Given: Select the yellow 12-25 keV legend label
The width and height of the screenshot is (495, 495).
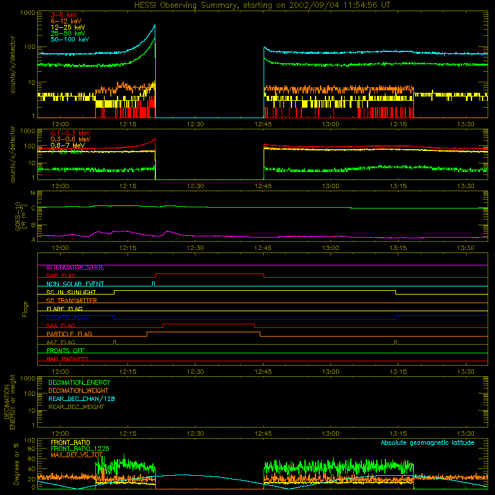Looking at the screenshot, I should click(x=68, y=27).
